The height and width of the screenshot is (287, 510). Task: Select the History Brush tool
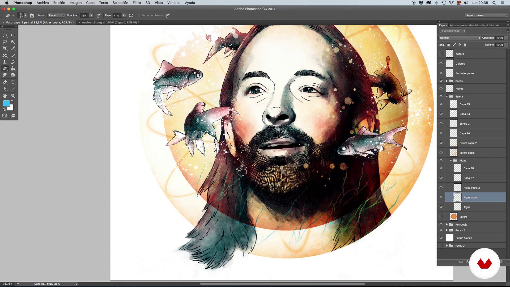[13, 62]
